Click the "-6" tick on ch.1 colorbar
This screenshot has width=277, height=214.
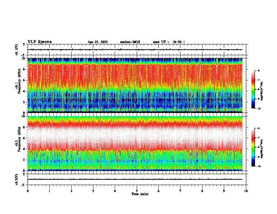pyautogui.click(x=258, y=71)
